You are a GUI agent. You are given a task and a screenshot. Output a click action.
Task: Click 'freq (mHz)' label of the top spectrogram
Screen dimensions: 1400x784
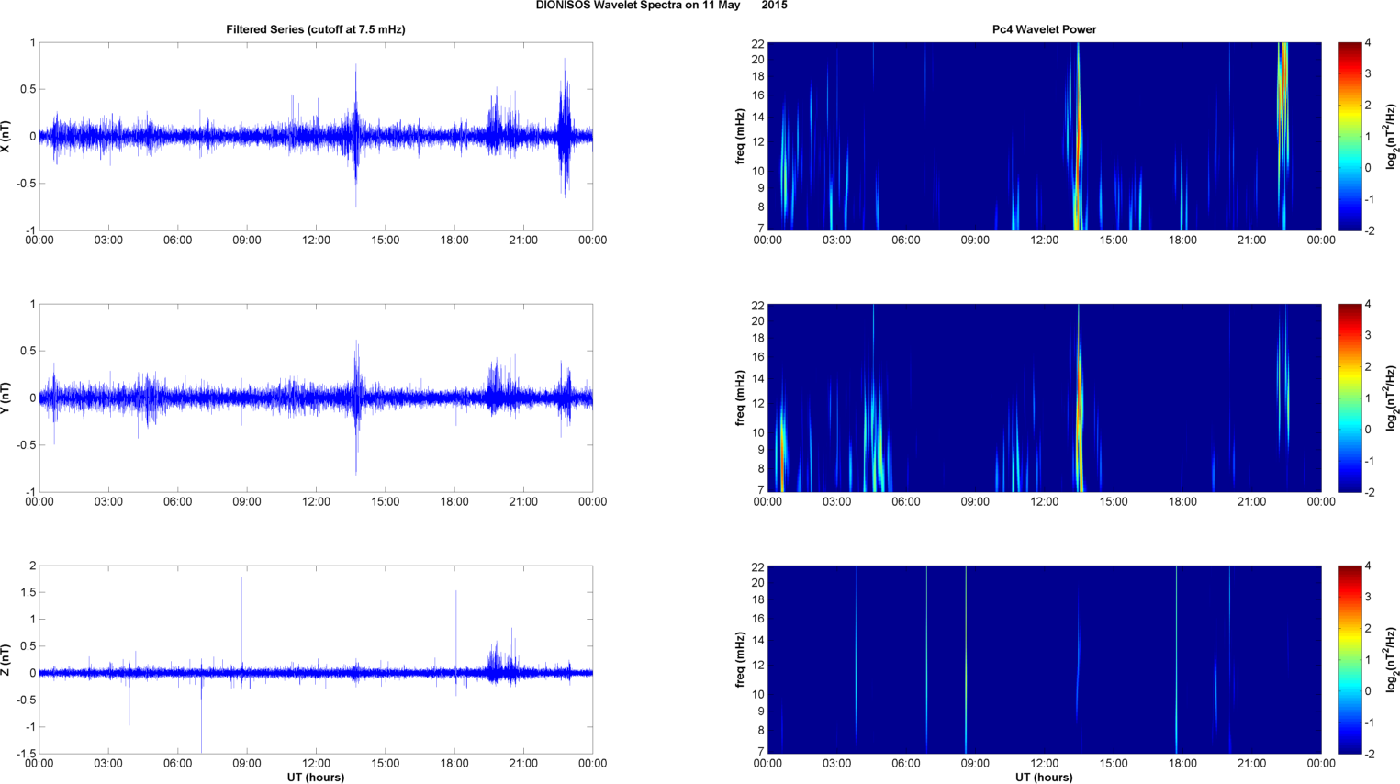click(740, 136)
